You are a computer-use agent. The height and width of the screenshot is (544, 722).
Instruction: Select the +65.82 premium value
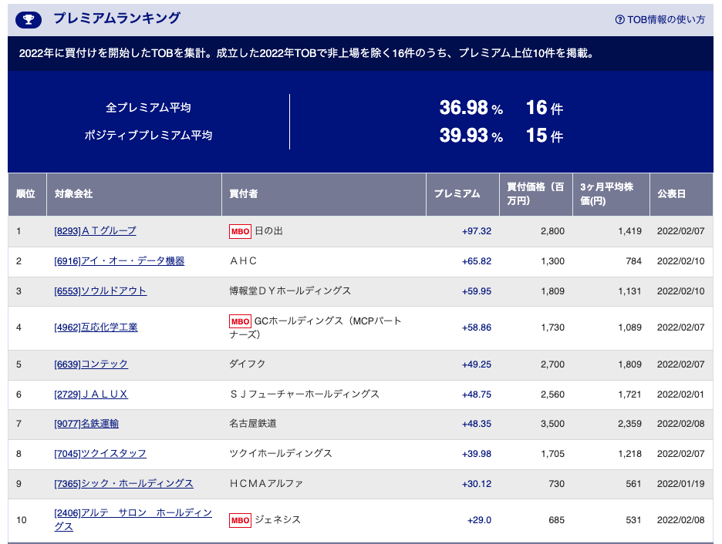coord(477,261)
